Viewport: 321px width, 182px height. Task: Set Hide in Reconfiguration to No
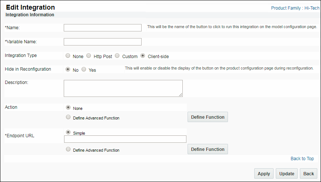[x=68, y=69]
